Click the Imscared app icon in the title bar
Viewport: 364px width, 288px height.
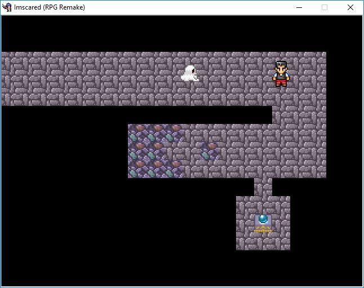[x=7, y=7]
